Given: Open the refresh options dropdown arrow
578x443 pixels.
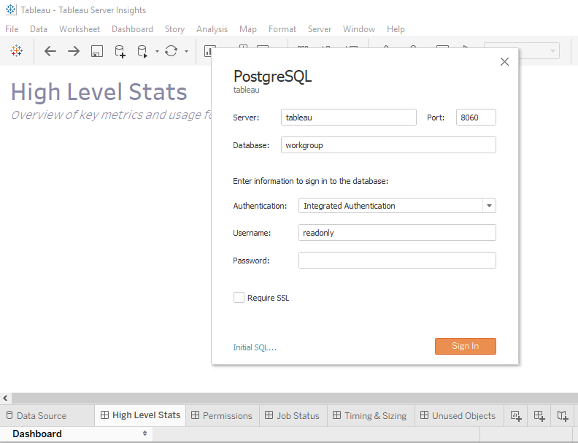Looking at the screenshot, I should pyautogui.click(x=186, y=51).
